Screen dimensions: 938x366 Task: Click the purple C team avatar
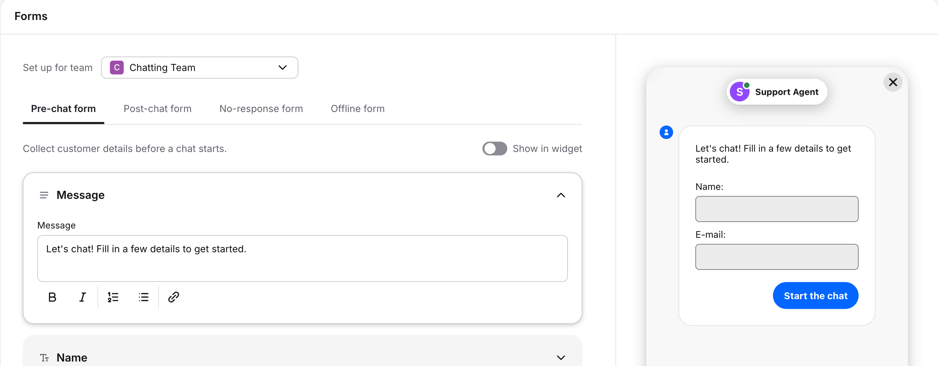pyautogui.click(x=117, y=67)
